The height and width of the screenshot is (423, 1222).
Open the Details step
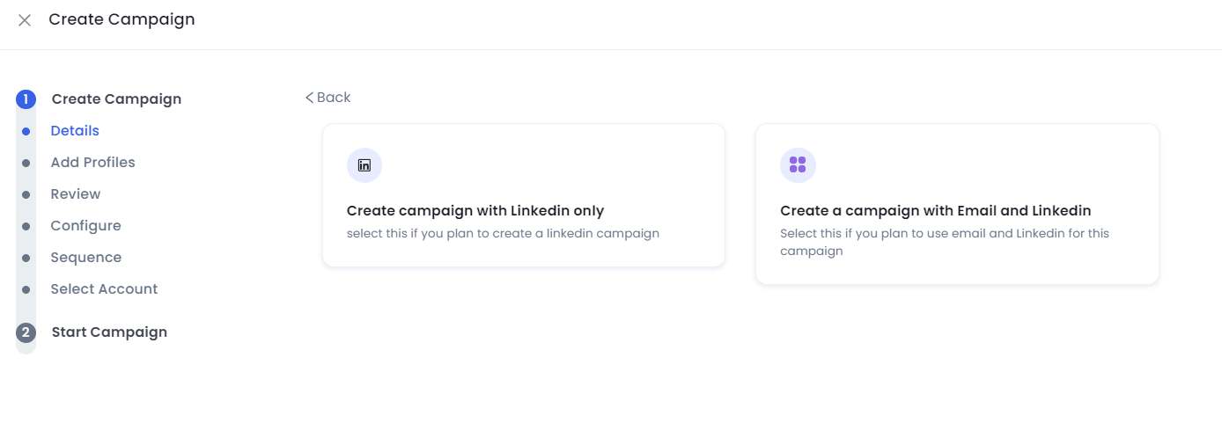75,131
